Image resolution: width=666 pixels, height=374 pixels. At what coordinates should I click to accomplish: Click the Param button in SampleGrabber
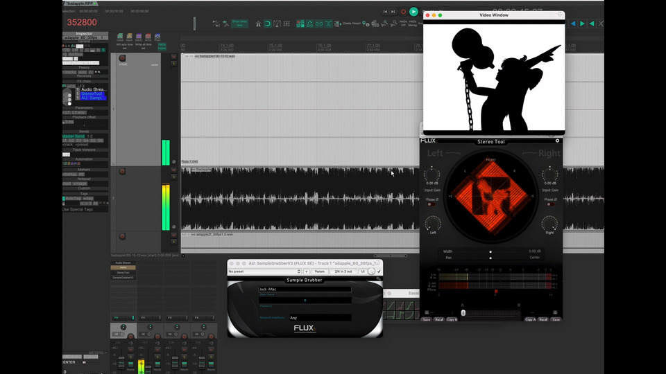pyautogui.click(x=319, y=271)
